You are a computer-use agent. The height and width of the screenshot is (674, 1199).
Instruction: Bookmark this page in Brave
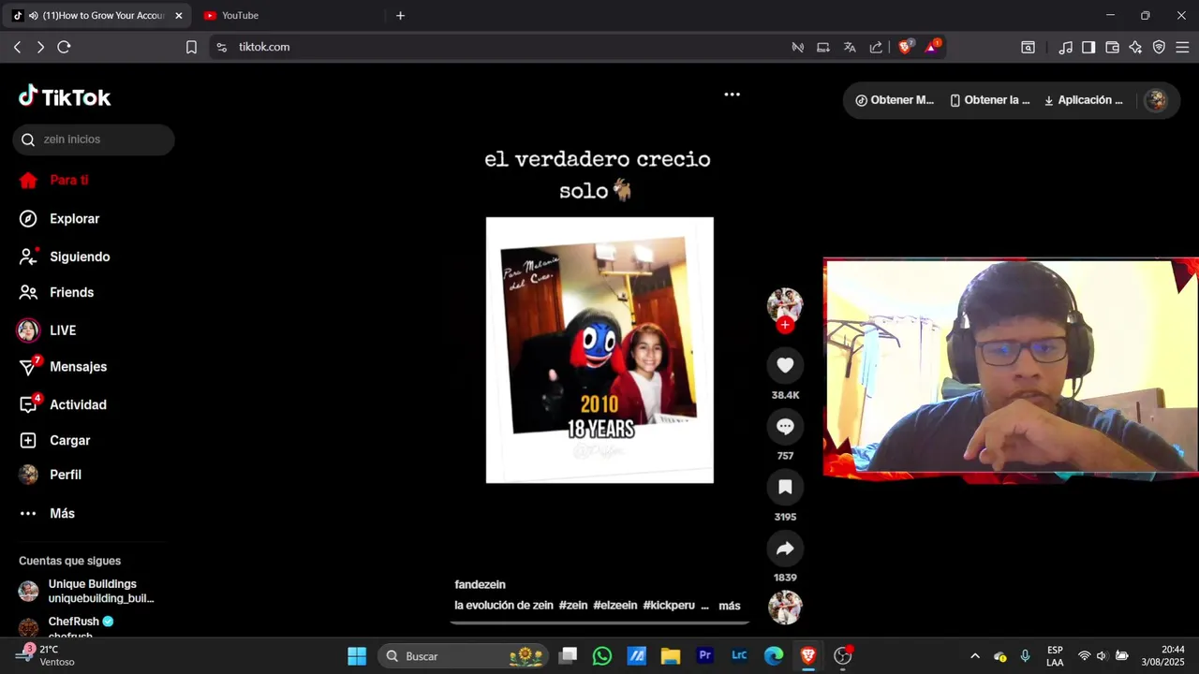click(x=191, y=47)
